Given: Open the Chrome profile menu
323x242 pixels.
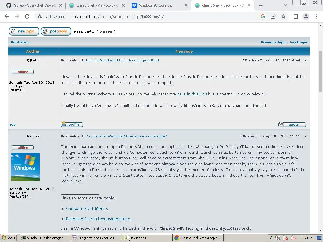Looking at the screenshot, I should coord(306,16).
